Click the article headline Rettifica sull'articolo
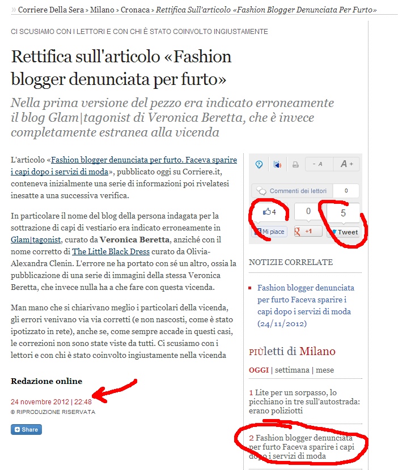Screen dimensions: 398x470 click(121, 68)
